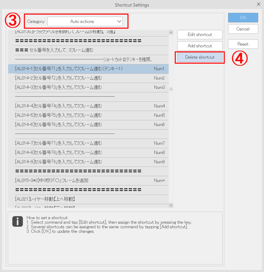Open the Category dropdown showing Auto actions
This screenshot has height=272, width=264.
[85, 21]
